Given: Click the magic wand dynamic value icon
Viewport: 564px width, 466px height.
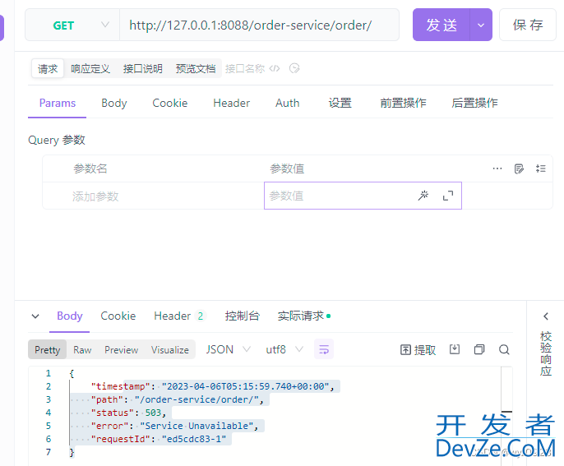Looking at the screenshot, I should coord(423,196).
